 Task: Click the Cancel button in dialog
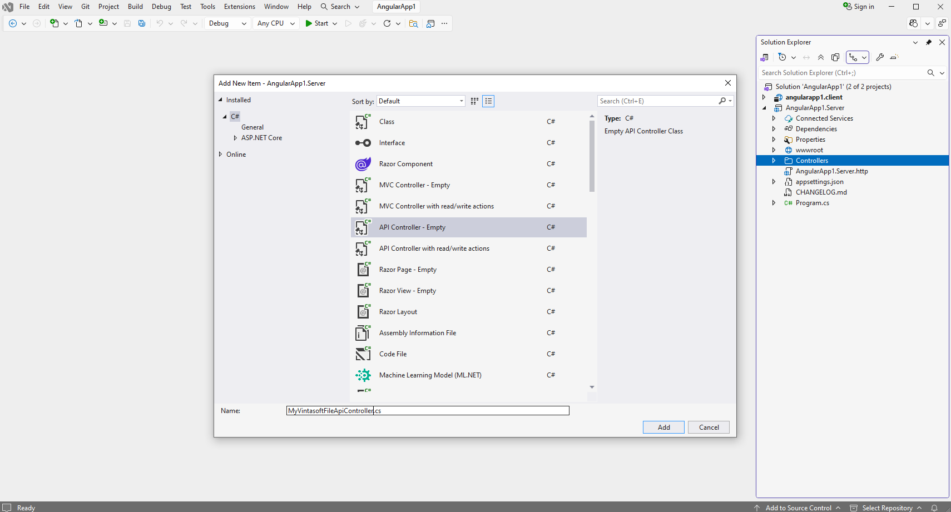[x=709, y=428]
